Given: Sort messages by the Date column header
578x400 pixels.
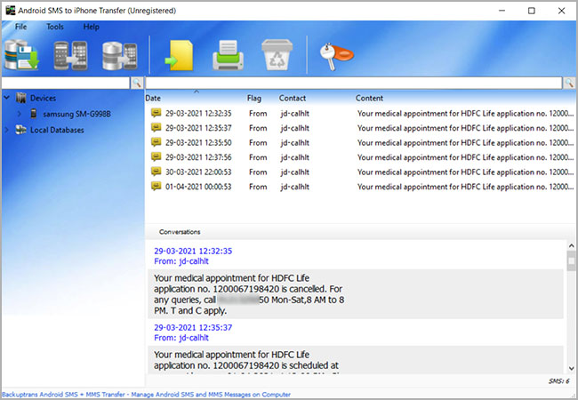Looking at the screenshot, I should [153, 98].
